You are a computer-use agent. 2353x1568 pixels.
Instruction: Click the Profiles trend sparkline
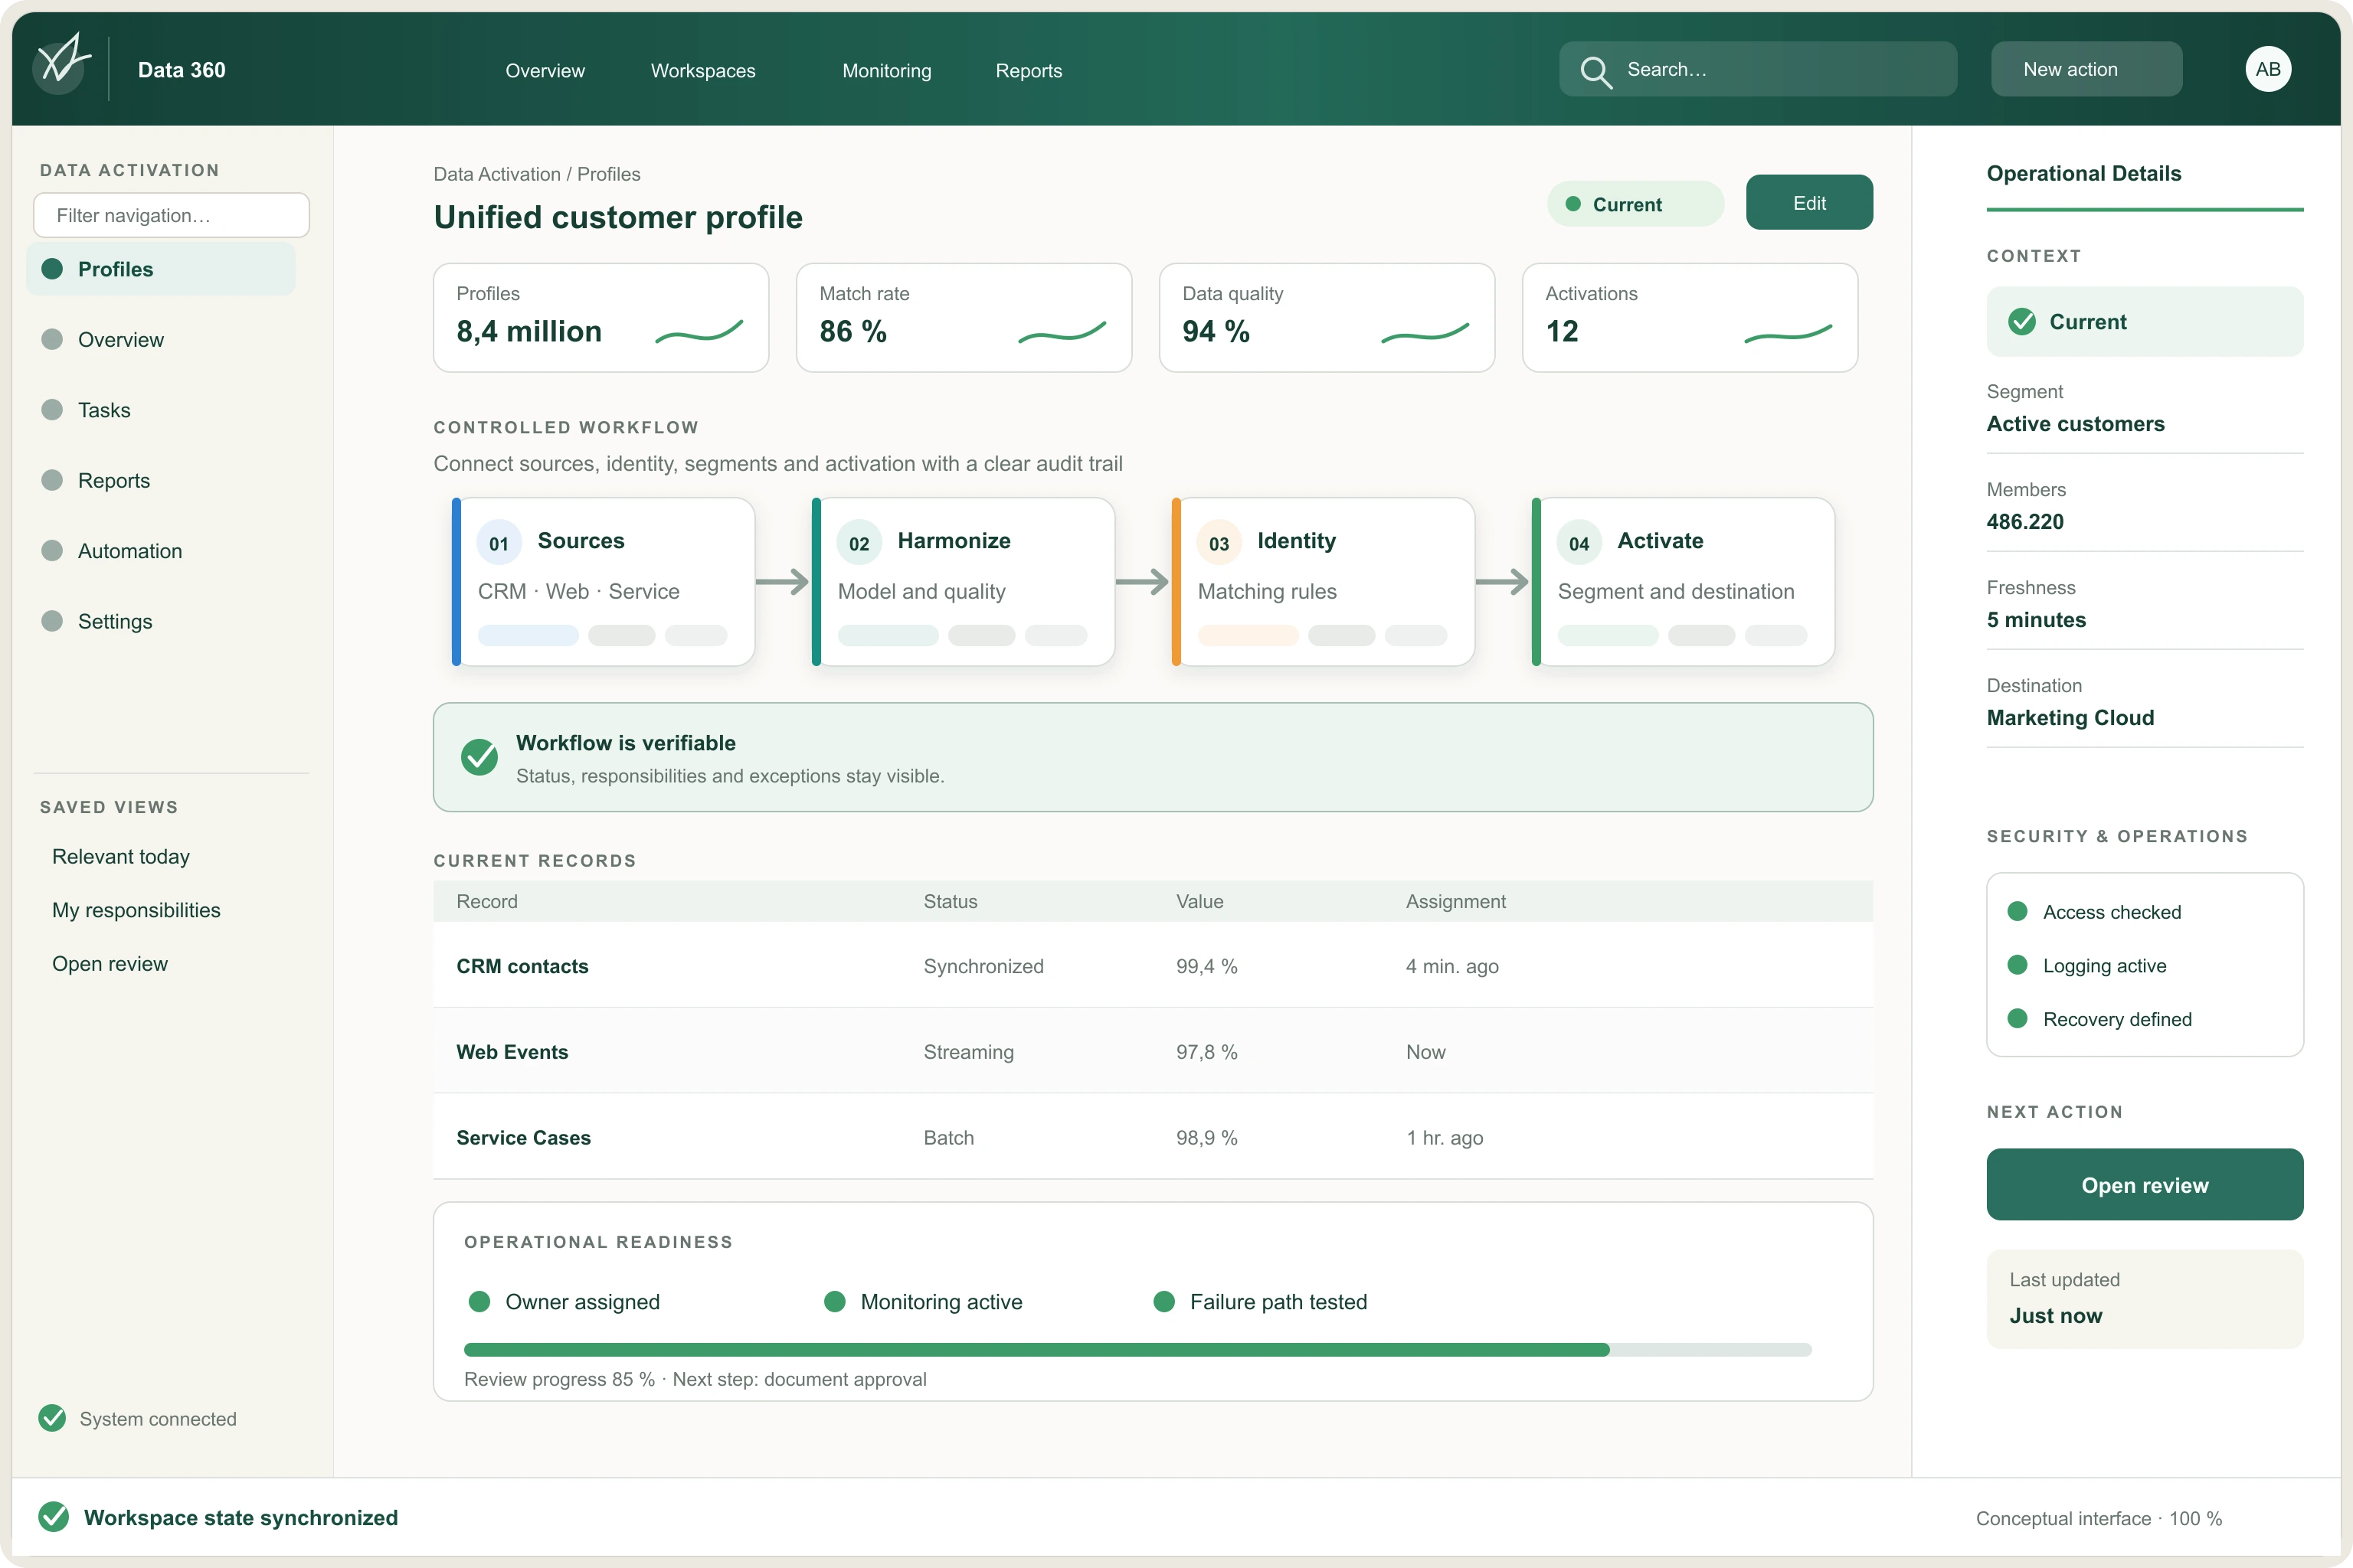699,331
